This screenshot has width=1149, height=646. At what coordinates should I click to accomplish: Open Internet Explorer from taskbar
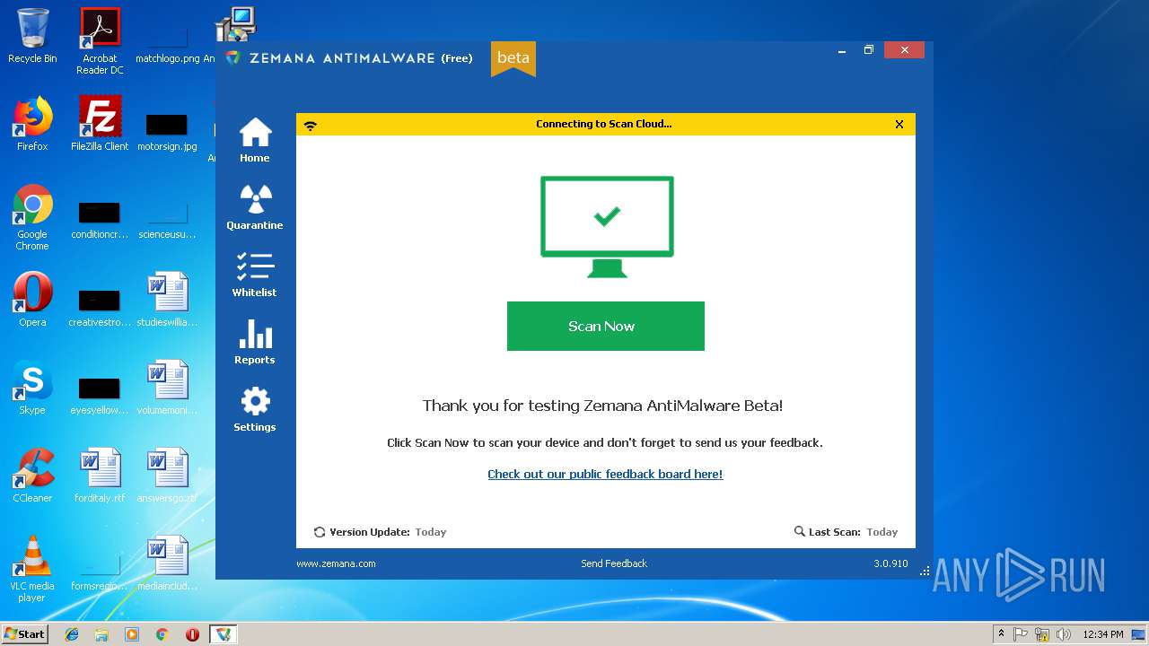point(72,634)
